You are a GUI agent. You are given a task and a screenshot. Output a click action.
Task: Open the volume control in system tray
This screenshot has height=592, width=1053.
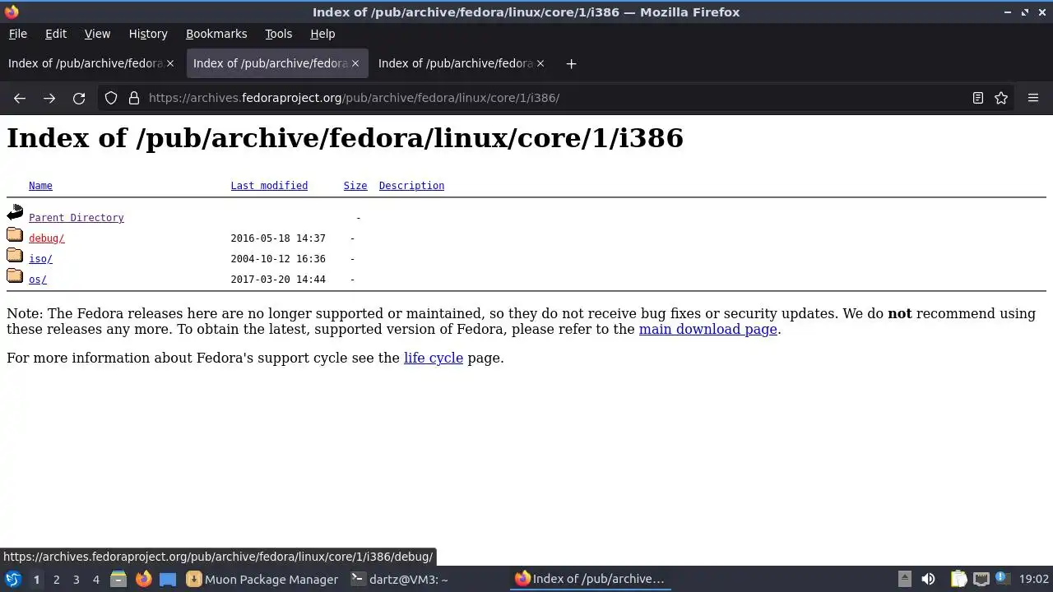(x=928, y=579)
